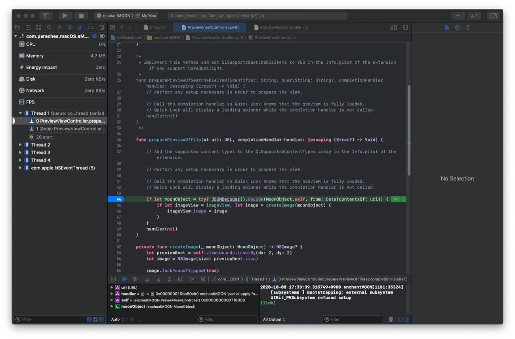Step over the current line
Screen dimensions: 515x339
[147, 279]
